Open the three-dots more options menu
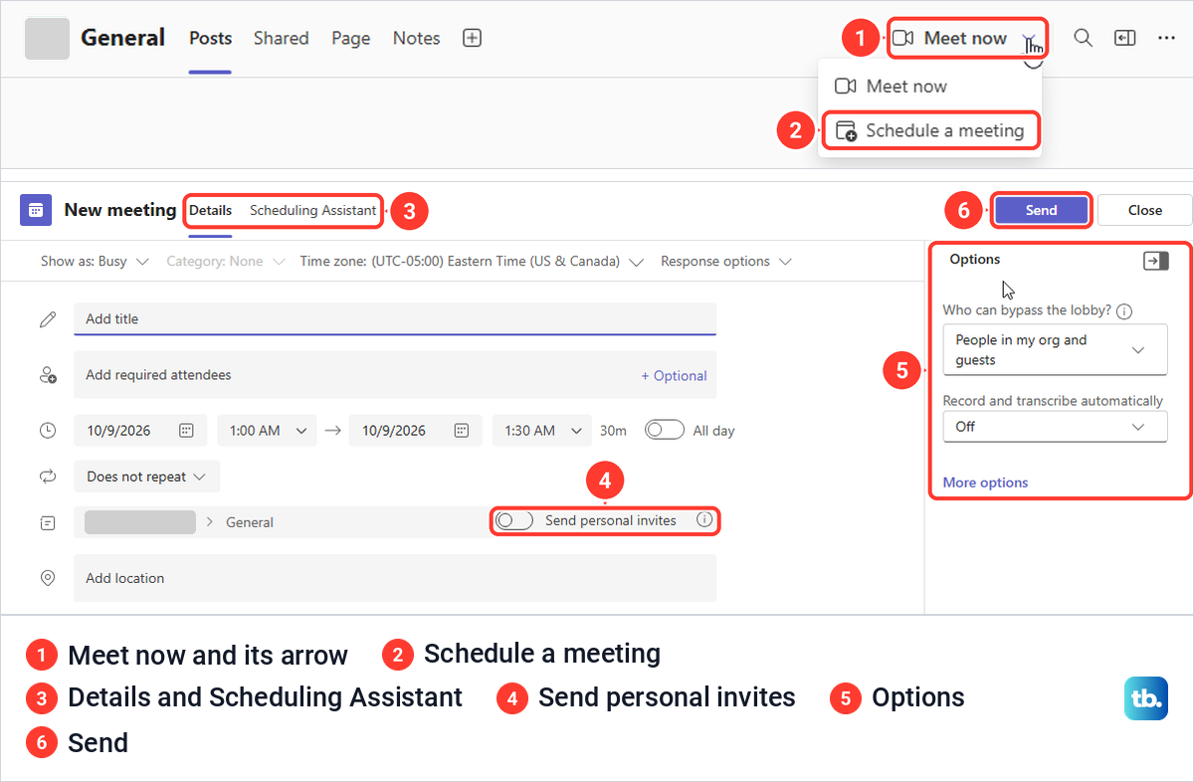 click(x=1166, y=38)
